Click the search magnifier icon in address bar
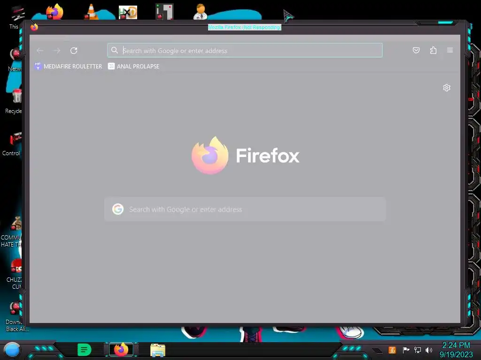The width and height of the screenshot is (481, 360). tap(115, 50)
